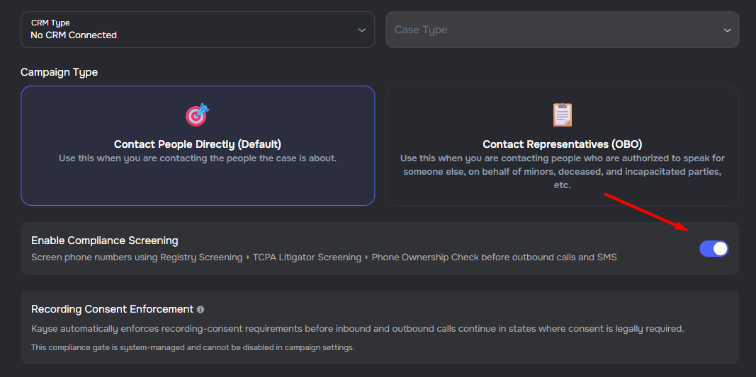
Task: Click the No CRM Connected value
Action: (74, 35)
